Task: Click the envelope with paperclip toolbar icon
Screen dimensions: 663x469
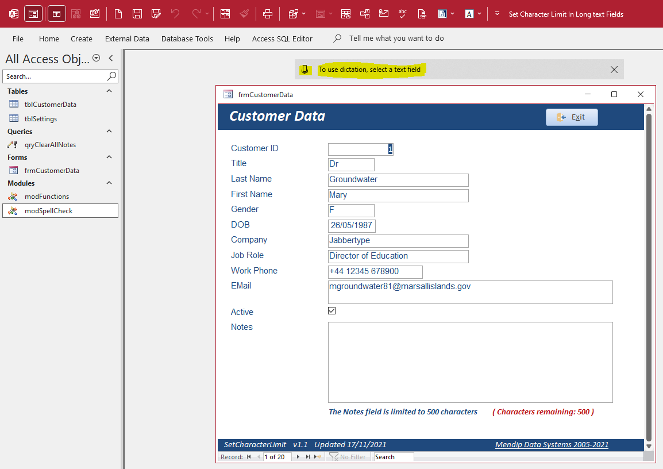Action: pos(384,14)
